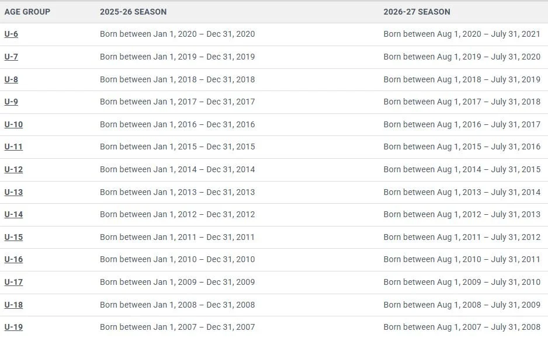Select the U-18 age group link
This screenshot has height=338, width=548.
[x=13, y=305]
